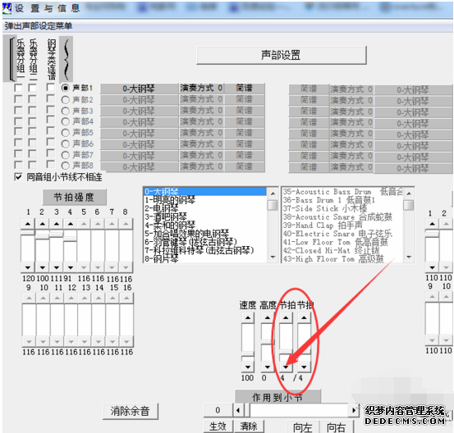Click the 声部设置 button
Image resolution: width=454 pixels, height=433 pixels.
[281, 55]
